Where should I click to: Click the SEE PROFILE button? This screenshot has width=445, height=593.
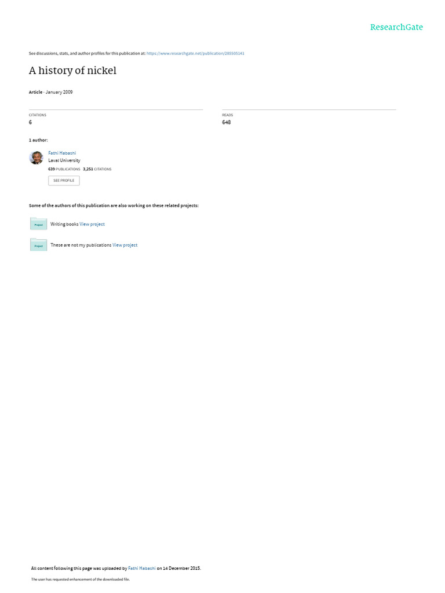pyautogui.click(x=64, y=181)
